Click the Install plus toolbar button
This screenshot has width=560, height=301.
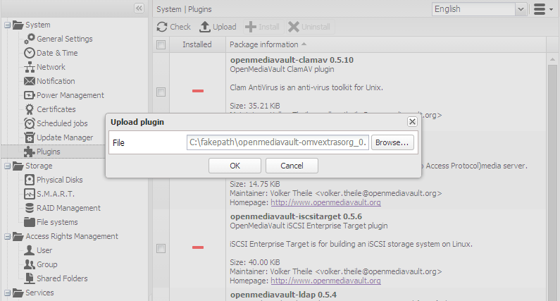pyautogui.click(x=263, y=27)
